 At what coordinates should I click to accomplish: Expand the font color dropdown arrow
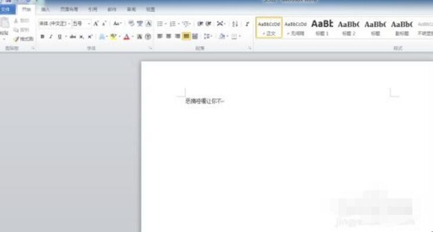pos(133,37)
